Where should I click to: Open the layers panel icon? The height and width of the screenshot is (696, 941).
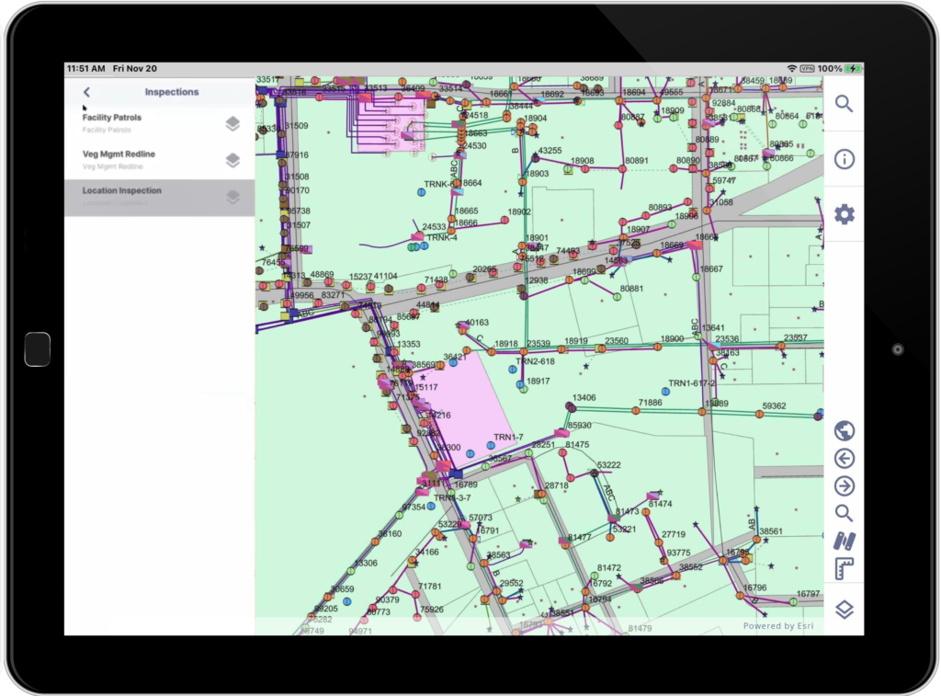(844, 607)
